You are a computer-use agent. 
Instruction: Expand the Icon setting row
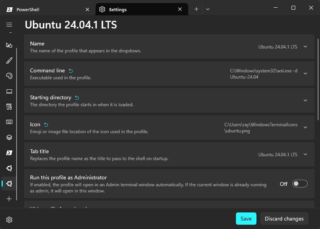[305, 127]
